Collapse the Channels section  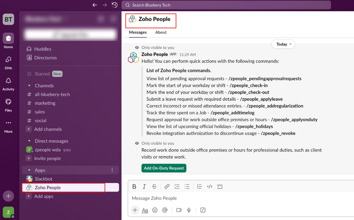29,86
